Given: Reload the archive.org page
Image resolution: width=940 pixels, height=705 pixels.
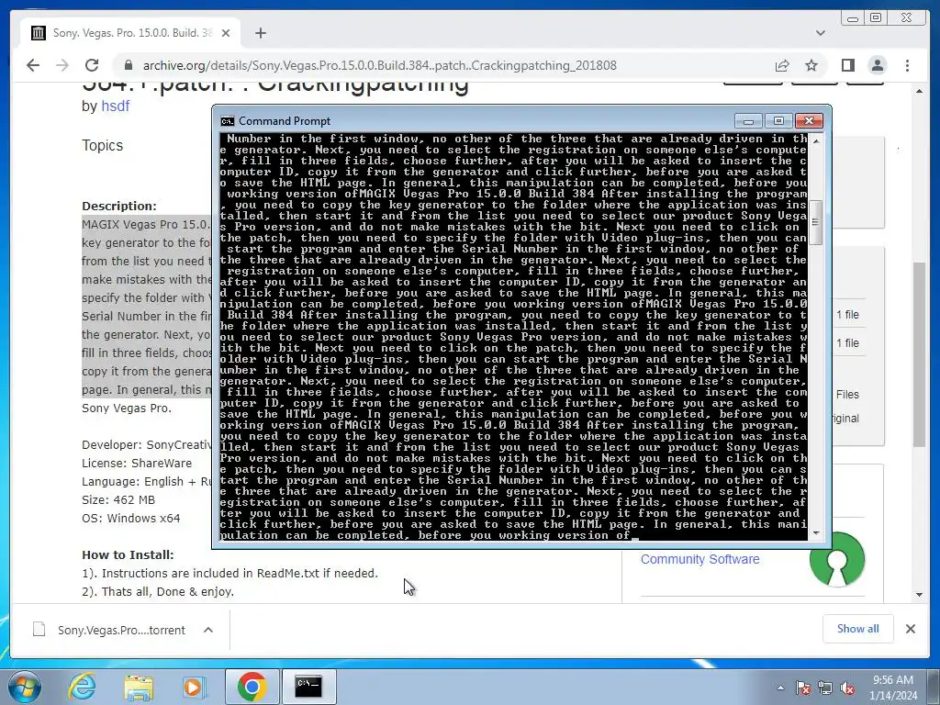Looking at the screenshot, I should pyautogui.click(x=92, y=65).
